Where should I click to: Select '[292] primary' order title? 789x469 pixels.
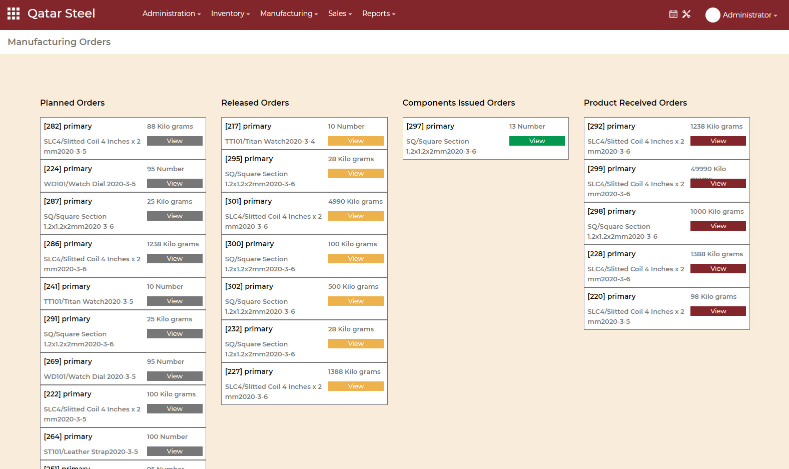tap(611, 126)
